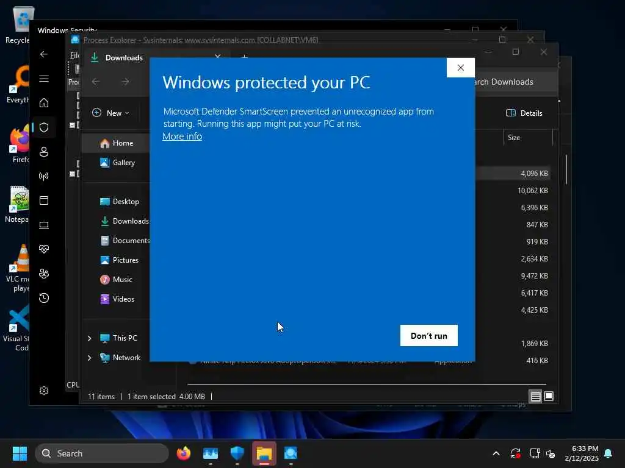Viewport: 625px width, 468px height.
Task: Open App & browser control icon
Action: 44,200
